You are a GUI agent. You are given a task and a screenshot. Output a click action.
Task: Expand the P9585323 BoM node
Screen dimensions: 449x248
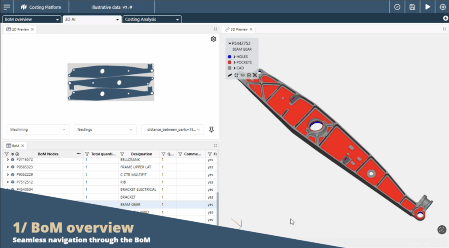coord(7,167)
